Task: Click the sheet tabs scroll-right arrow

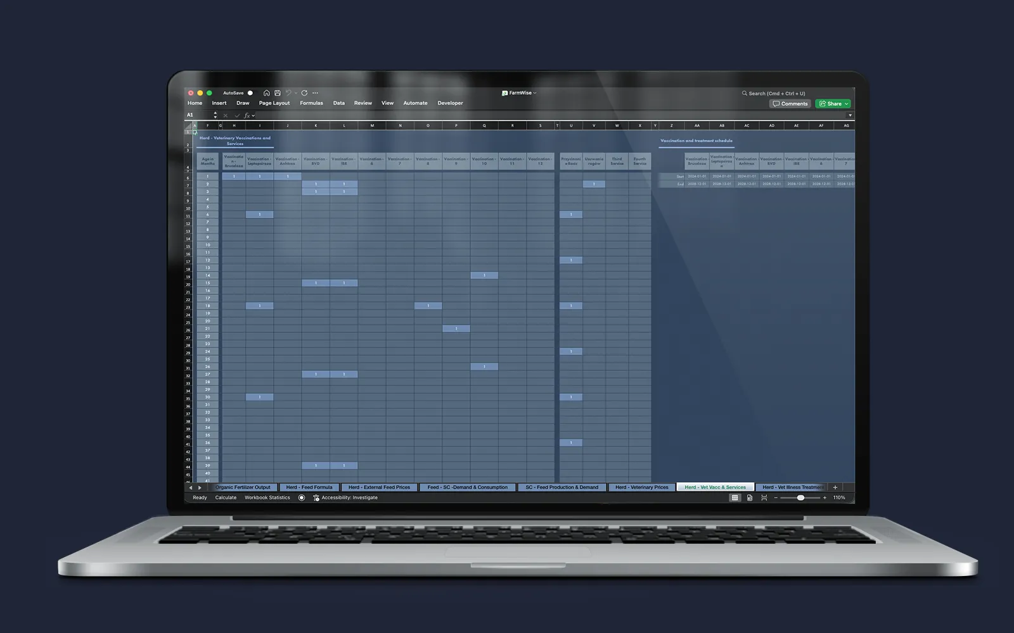Action: tap(200, 487)
